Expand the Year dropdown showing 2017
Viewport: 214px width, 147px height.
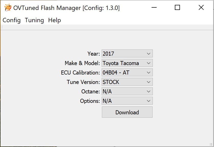127,54
